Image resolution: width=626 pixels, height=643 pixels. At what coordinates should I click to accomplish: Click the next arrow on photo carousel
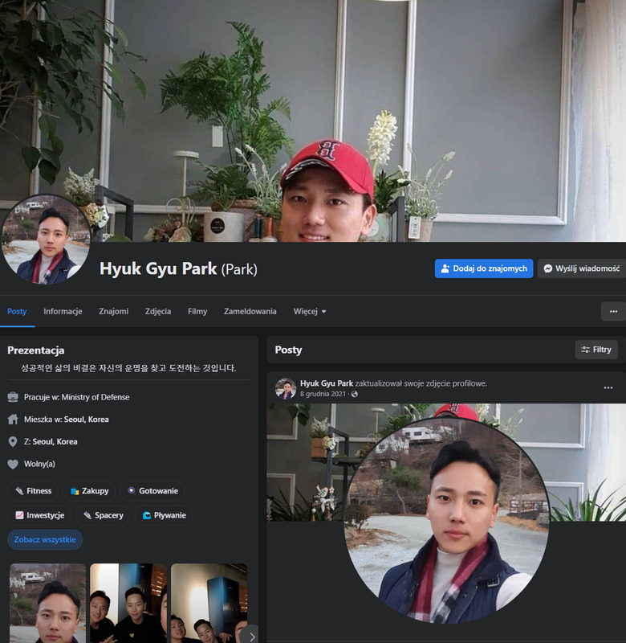point(252,637)
